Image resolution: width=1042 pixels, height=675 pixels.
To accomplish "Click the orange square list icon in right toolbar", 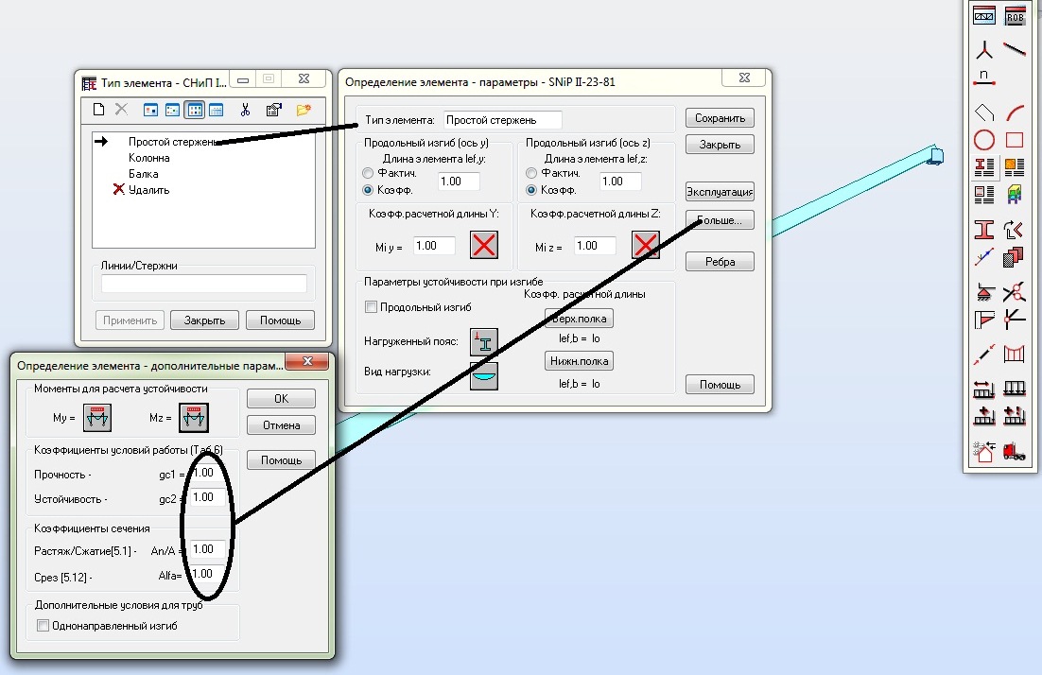I will 1014,167.
